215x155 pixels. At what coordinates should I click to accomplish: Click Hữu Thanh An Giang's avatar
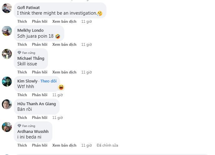click(x=7, y=104)
